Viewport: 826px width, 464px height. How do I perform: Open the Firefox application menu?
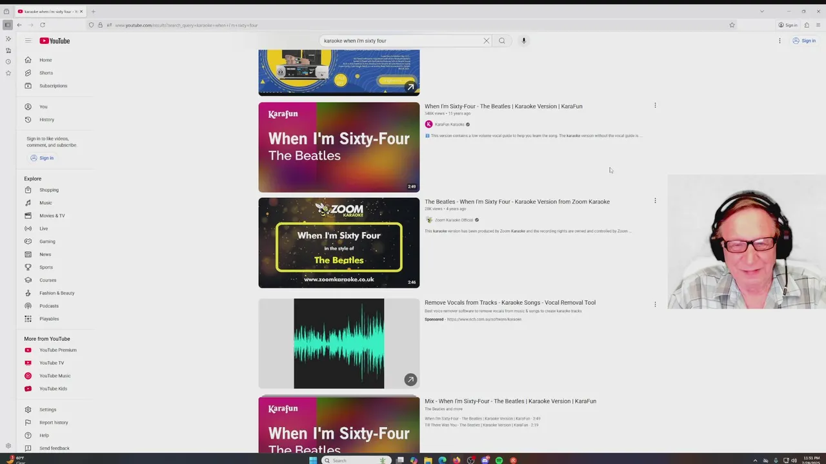pos(818,25)
